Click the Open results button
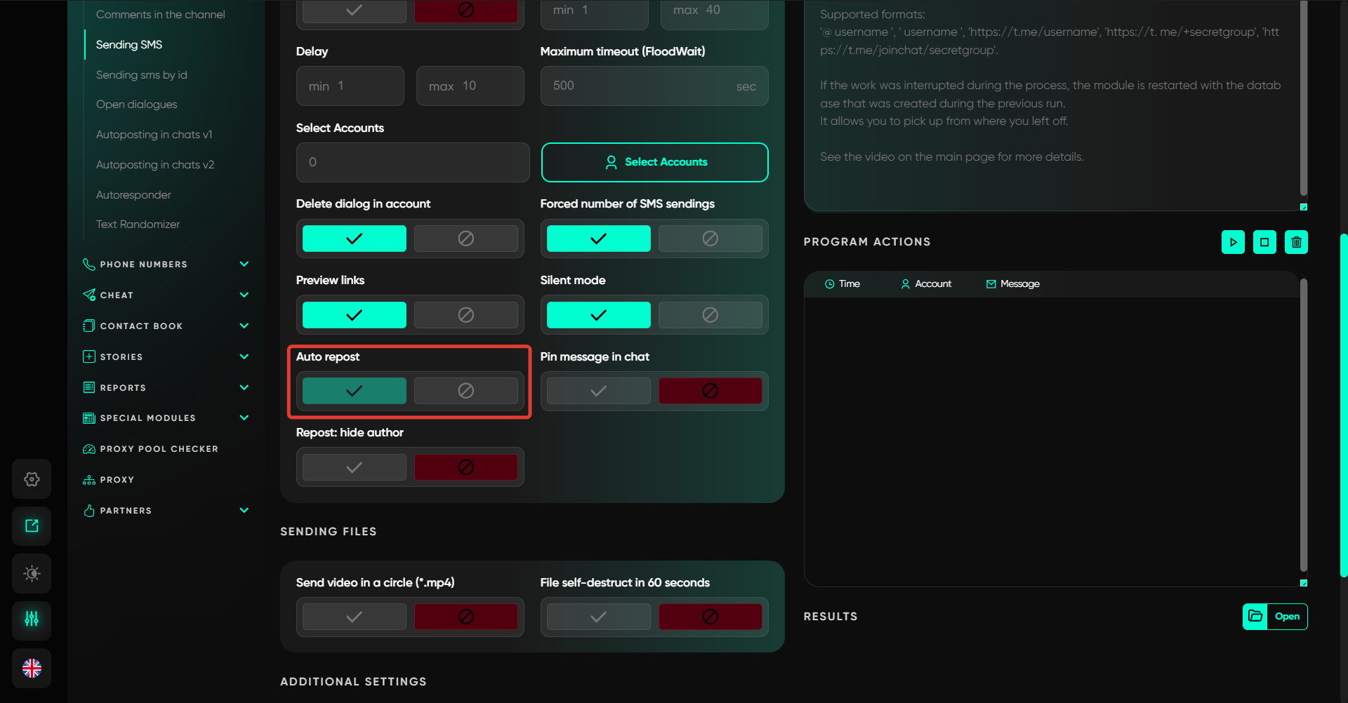Screen dimensions: 1348x703 (x=1275, y=617)
